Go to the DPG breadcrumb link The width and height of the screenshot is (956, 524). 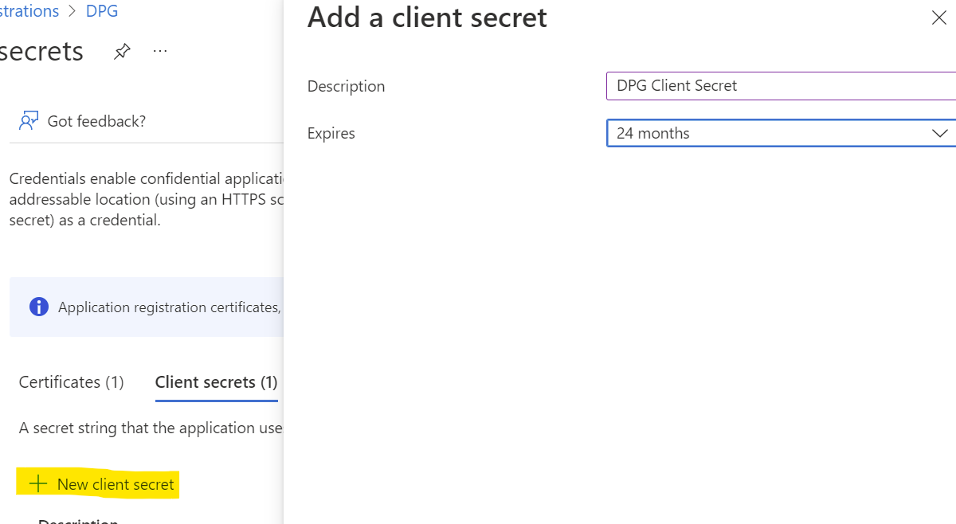pyautogui.click(x=102, y=12)
